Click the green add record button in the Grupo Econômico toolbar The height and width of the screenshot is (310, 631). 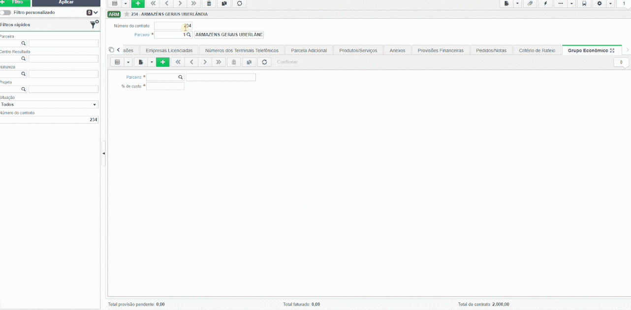pyautogui.click(x=162, y=62)
